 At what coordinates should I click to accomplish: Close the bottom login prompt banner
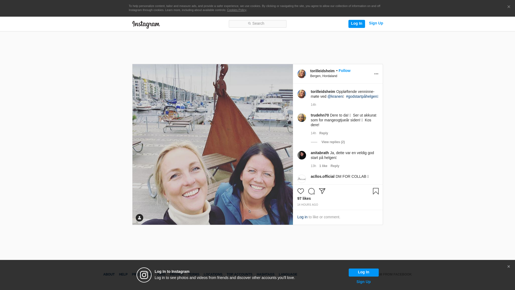point(508,267)
